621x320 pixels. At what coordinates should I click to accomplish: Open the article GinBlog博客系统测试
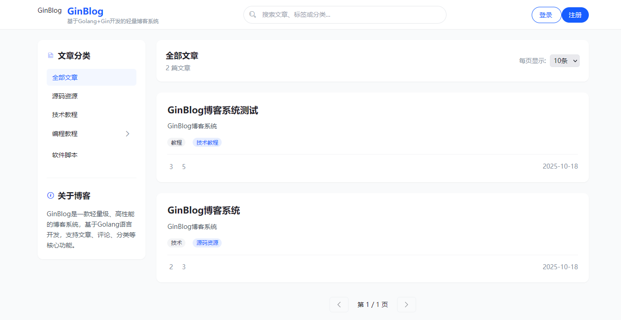coord(213,110)
